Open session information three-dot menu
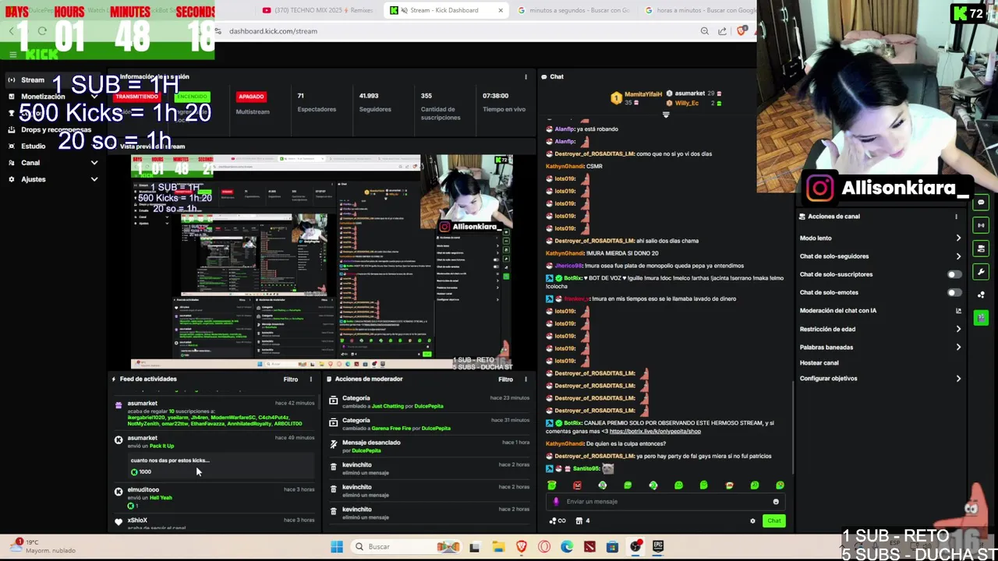Viewport: 998px width, 561px height. click(x=526, y=76)
